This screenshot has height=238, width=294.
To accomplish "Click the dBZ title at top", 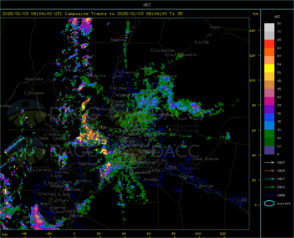I will click(x=147, y=5).
